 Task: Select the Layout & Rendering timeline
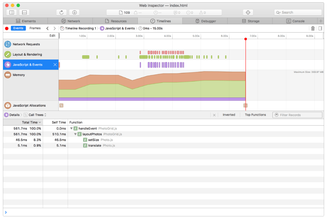click(31, 54)
